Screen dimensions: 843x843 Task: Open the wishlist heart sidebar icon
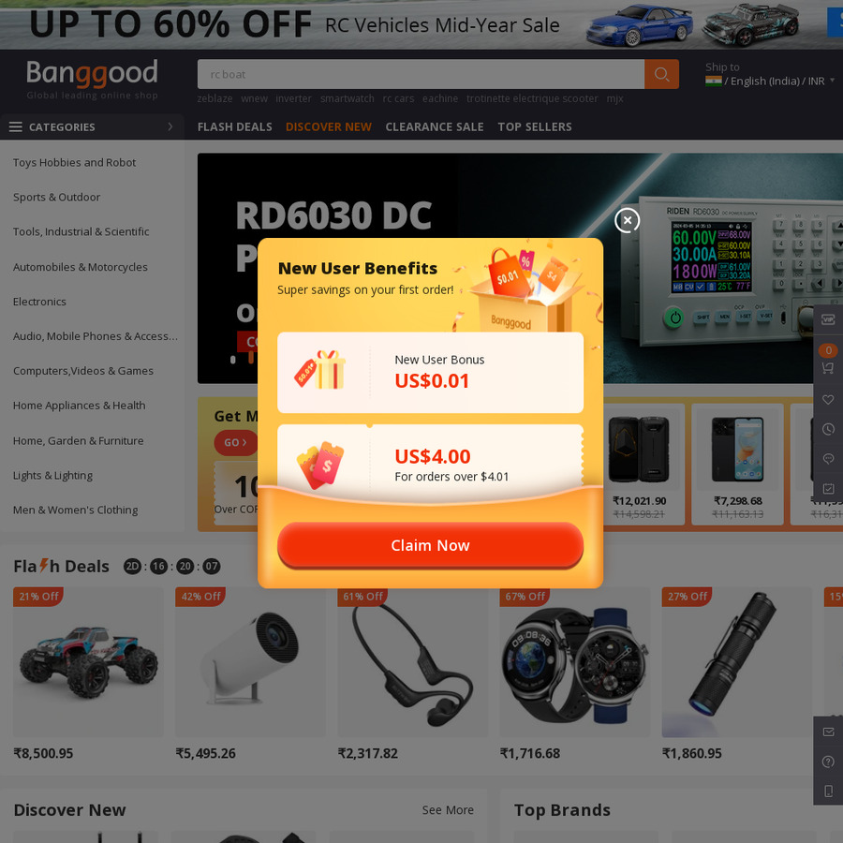point(828,399)
